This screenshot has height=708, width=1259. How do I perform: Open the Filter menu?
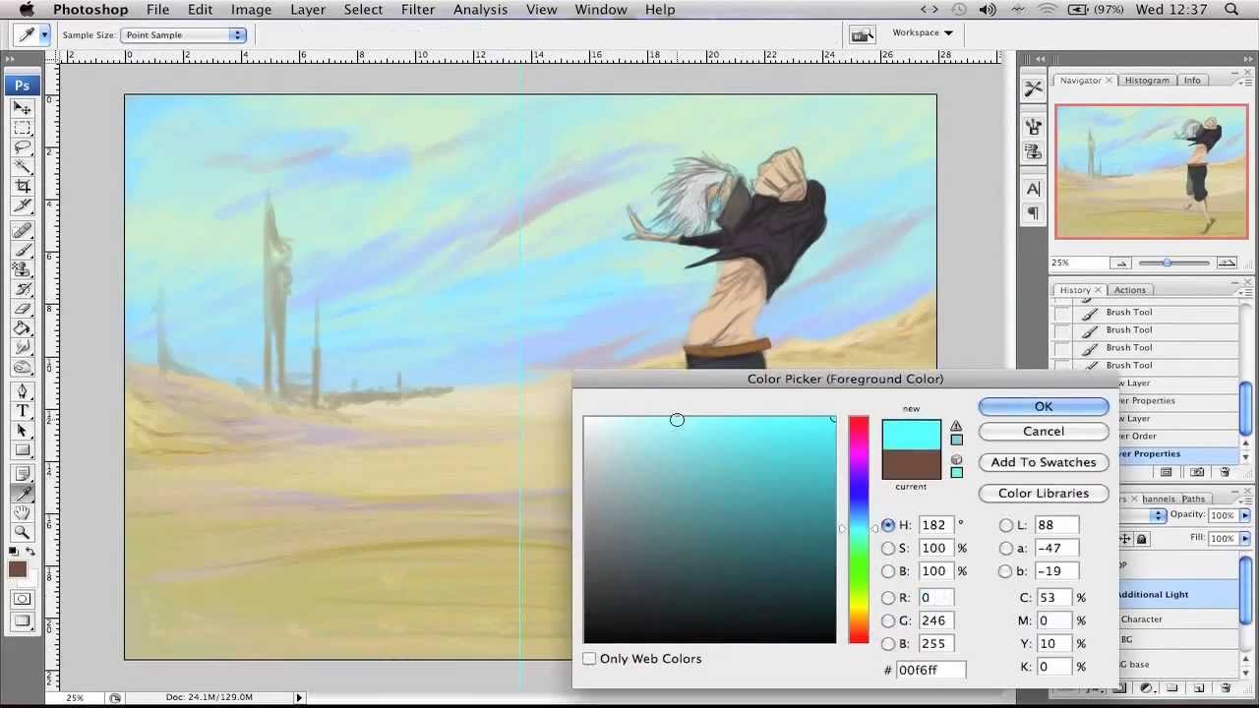tap(418, 9)
